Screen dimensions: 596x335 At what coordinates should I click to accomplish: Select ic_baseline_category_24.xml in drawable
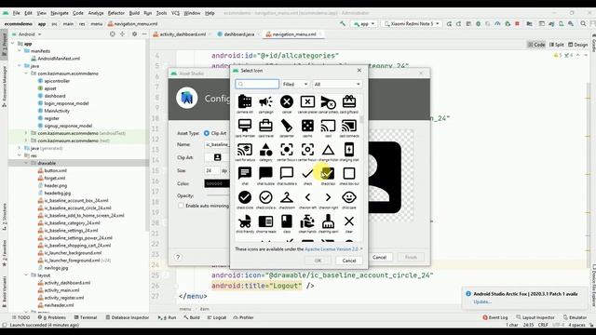[72, 223]
